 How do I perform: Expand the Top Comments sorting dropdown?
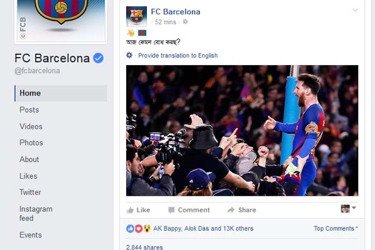336,229
